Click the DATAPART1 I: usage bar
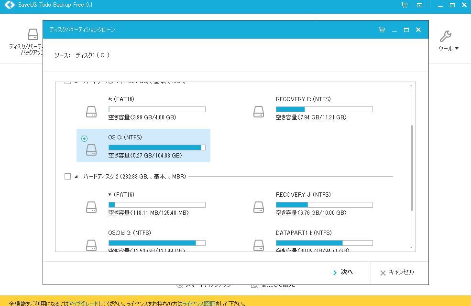The width and height of the screenshot is (471, 306). coord(324,243)
